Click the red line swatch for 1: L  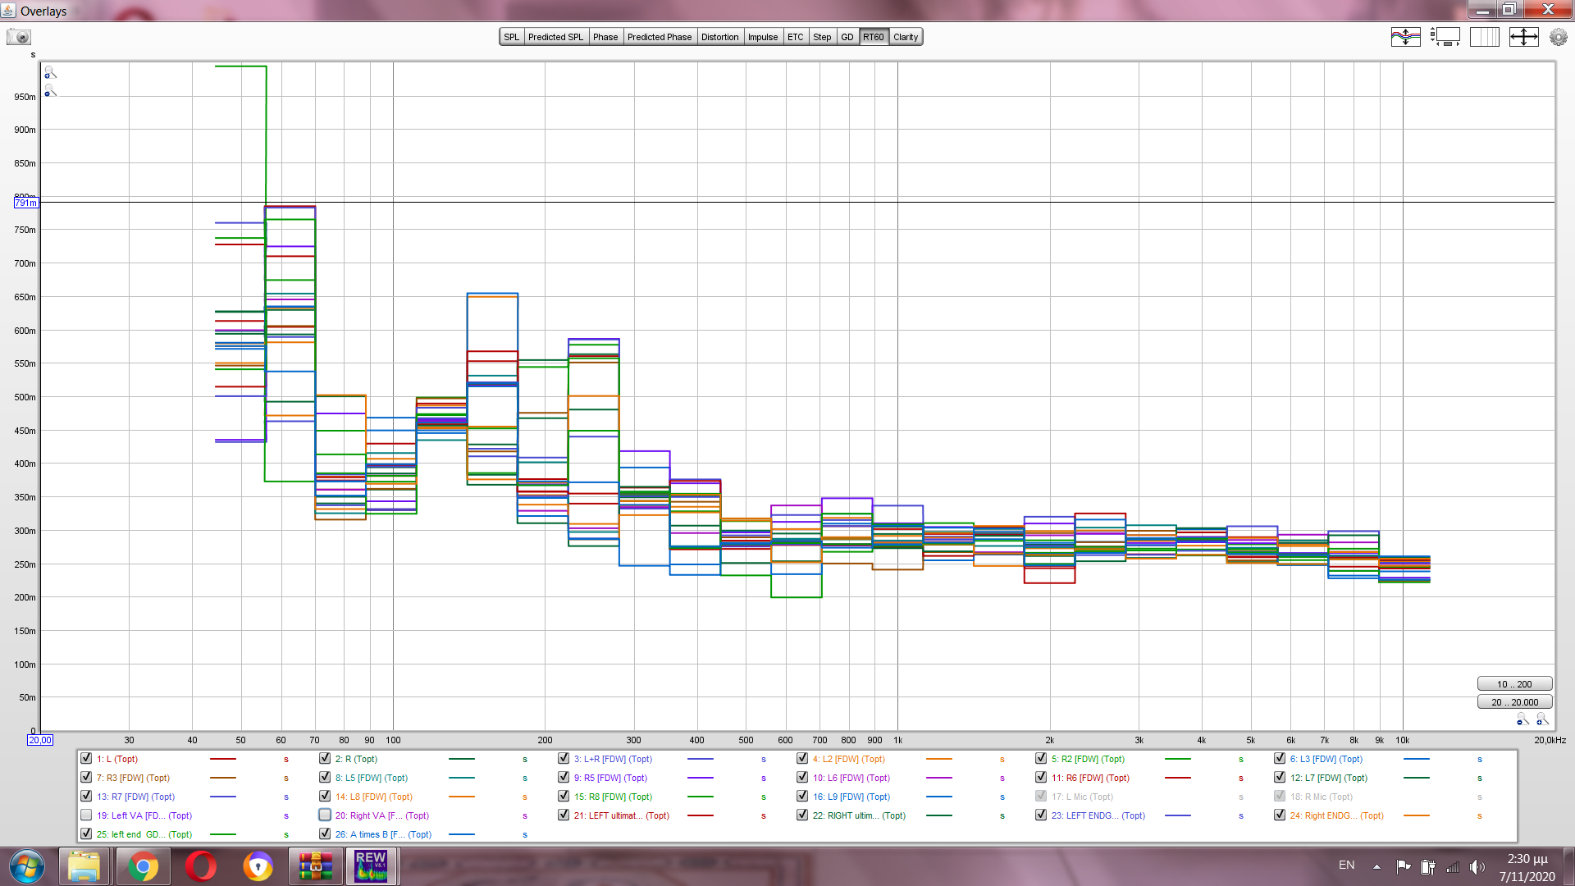coord(223,759)
